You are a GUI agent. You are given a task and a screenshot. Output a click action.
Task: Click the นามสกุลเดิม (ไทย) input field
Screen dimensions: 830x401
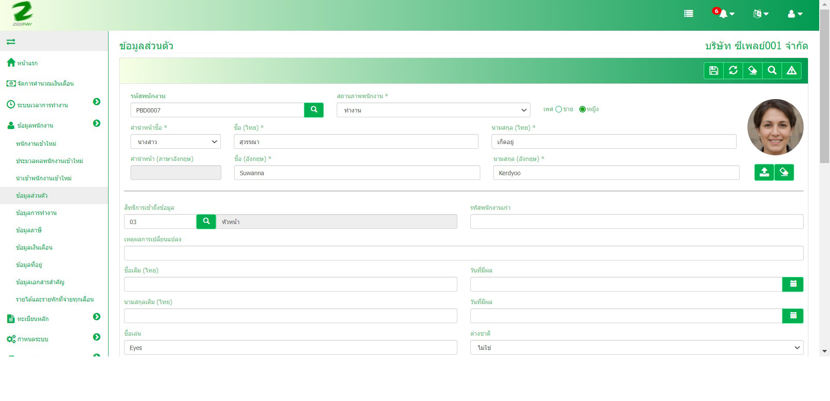pos(290,316)
